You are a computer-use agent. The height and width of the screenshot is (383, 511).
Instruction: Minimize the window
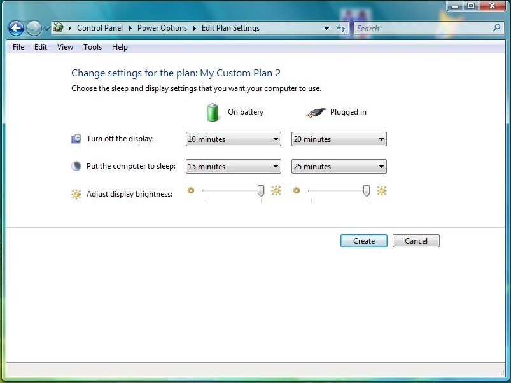tap(455, 6)
